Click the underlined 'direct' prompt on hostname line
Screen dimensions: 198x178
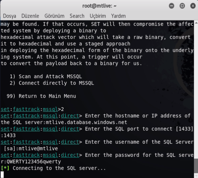click(70, 116)
